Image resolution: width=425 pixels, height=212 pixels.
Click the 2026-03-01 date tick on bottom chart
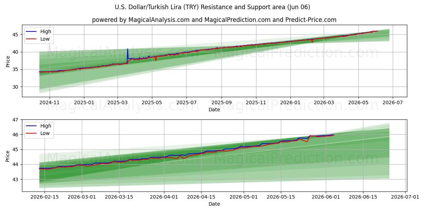tap(82, 196)
